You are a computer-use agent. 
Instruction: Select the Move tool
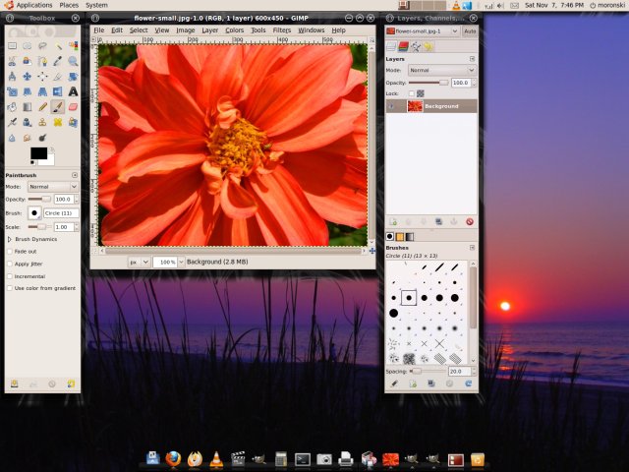(x=27, y=77)
